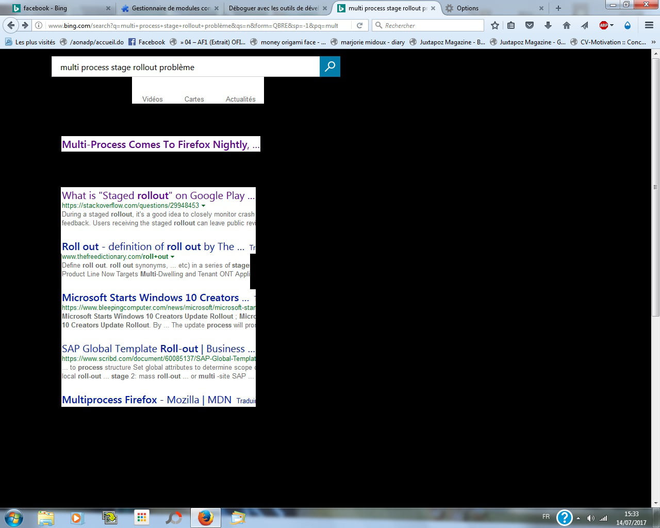The width and height of the screenshot is (660, 528).
Task: Click the FR language indicator
Action: point(546,517)
